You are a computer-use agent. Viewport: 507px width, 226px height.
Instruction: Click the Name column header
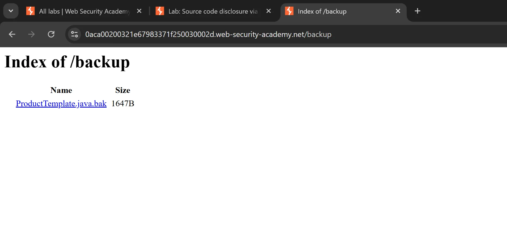tap(61, 90)
